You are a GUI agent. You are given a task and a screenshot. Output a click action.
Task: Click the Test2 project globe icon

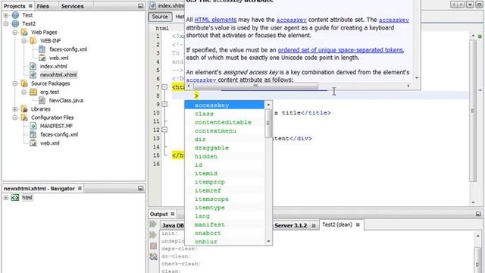pyautogui.click(x=15, y=24)
